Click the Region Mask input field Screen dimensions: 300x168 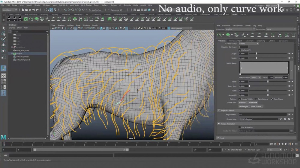coord(262,114)
